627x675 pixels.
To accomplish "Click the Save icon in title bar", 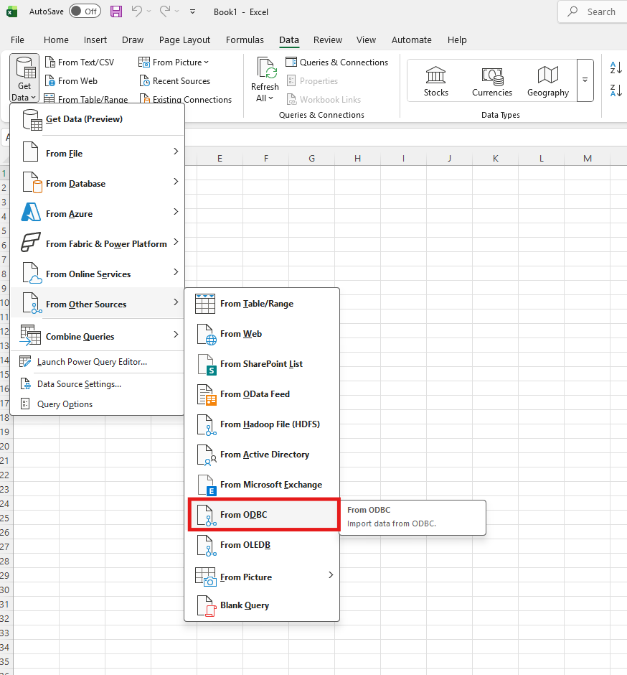I will tap(115, 11).
